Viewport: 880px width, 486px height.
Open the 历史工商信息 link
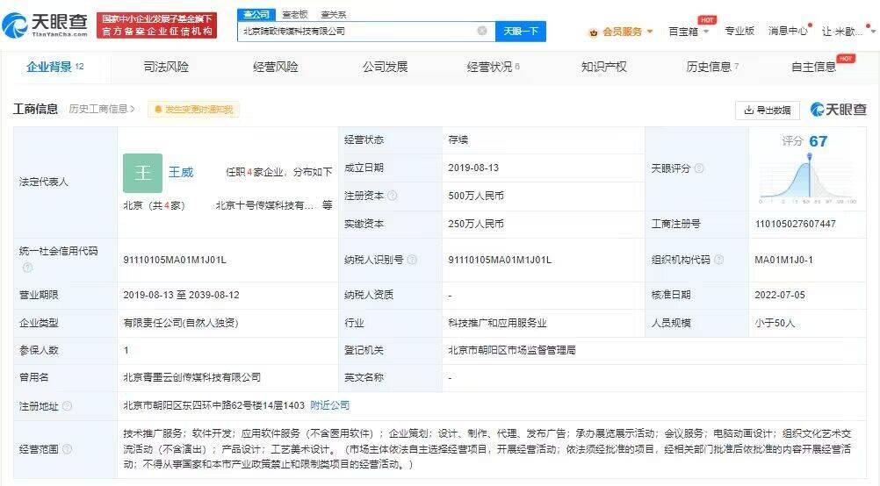tap(102, 109)
